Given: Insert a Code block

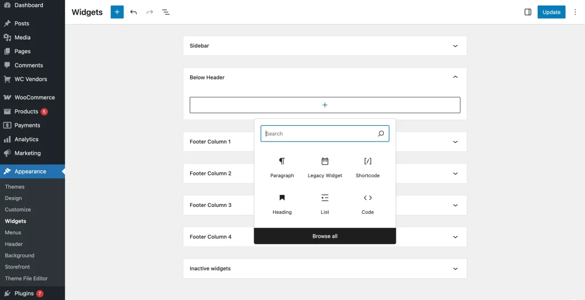Looking at the screenshot, I should 367,204.
